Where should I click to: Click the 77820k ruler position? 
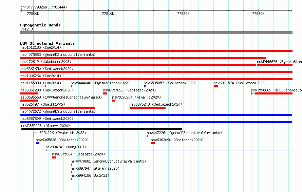pos(183,14)
